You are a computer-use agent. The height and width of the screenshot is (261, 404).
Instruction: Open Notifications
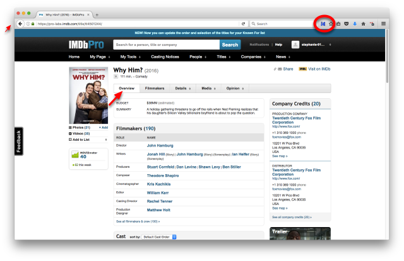(259, 45)
